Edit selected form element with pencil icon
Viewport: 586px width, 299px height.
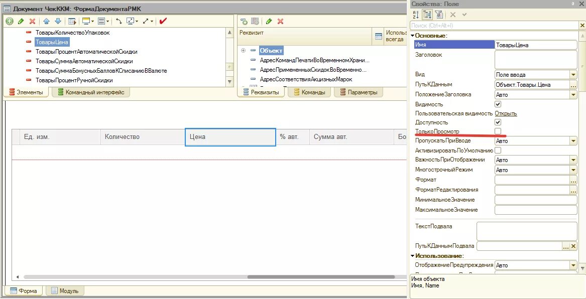(21, 21)
